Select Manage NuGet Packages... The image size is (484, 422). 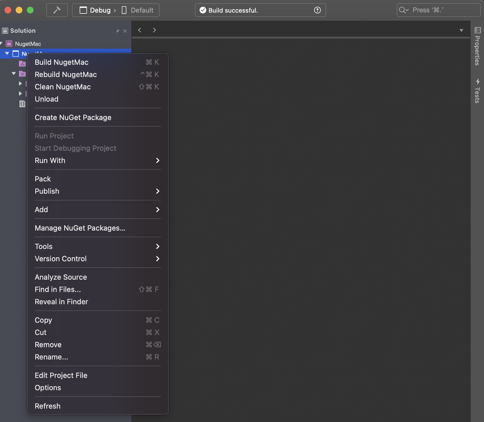(x=98, y=228)
